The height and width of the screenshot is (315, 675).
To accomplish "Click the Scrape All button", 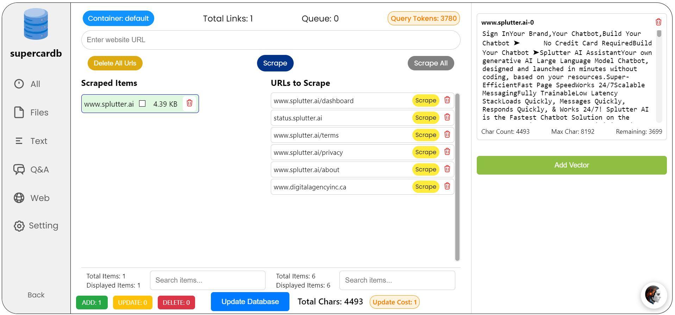I will (431, 63).
